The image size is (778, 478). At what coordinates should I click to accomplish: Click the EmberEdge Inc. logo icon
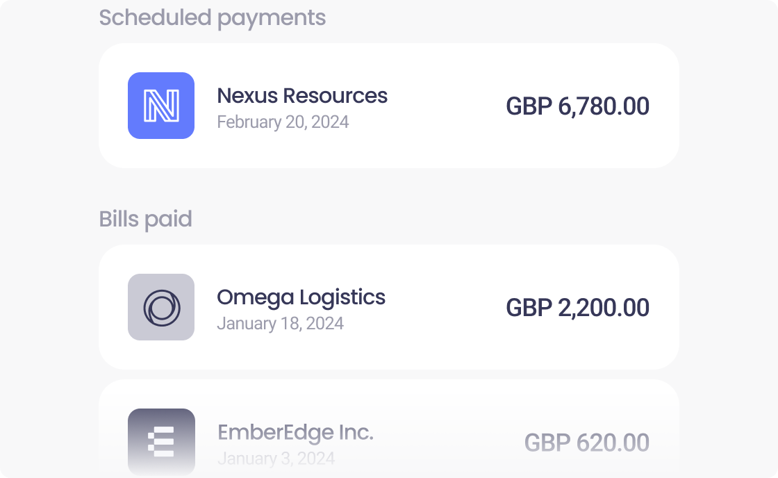tap(161, 441)
